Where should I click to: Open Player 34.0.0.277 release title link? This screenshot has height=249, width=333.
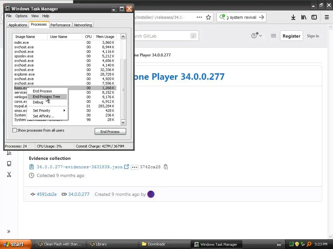179,77
